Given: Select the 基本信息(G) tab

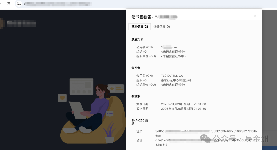Looking at the screenshot, I should click(139, 27).
